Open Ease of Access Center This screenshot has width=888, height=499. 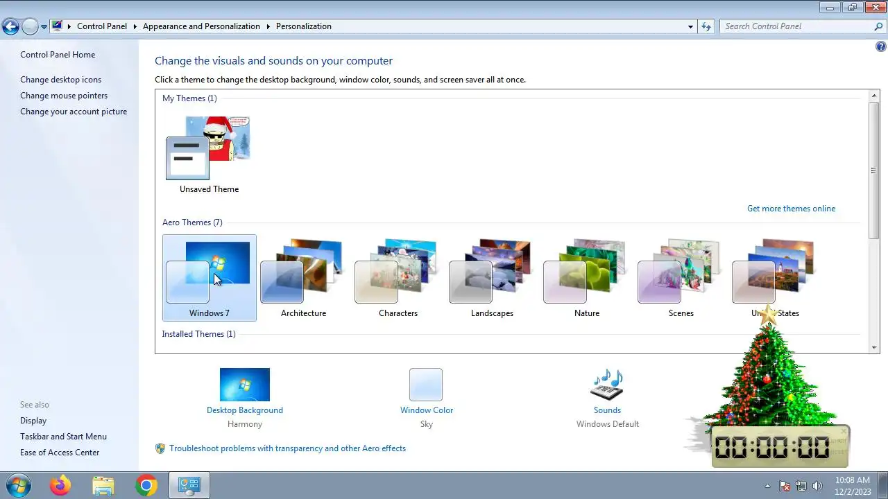tap(60, 453)
